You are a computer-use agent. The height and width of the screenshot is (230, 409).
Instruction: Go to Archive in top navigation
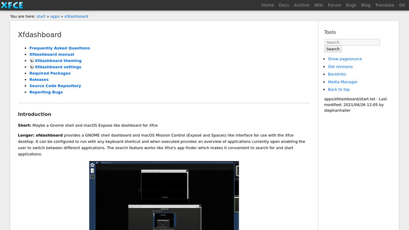click(x=301, y=5)
